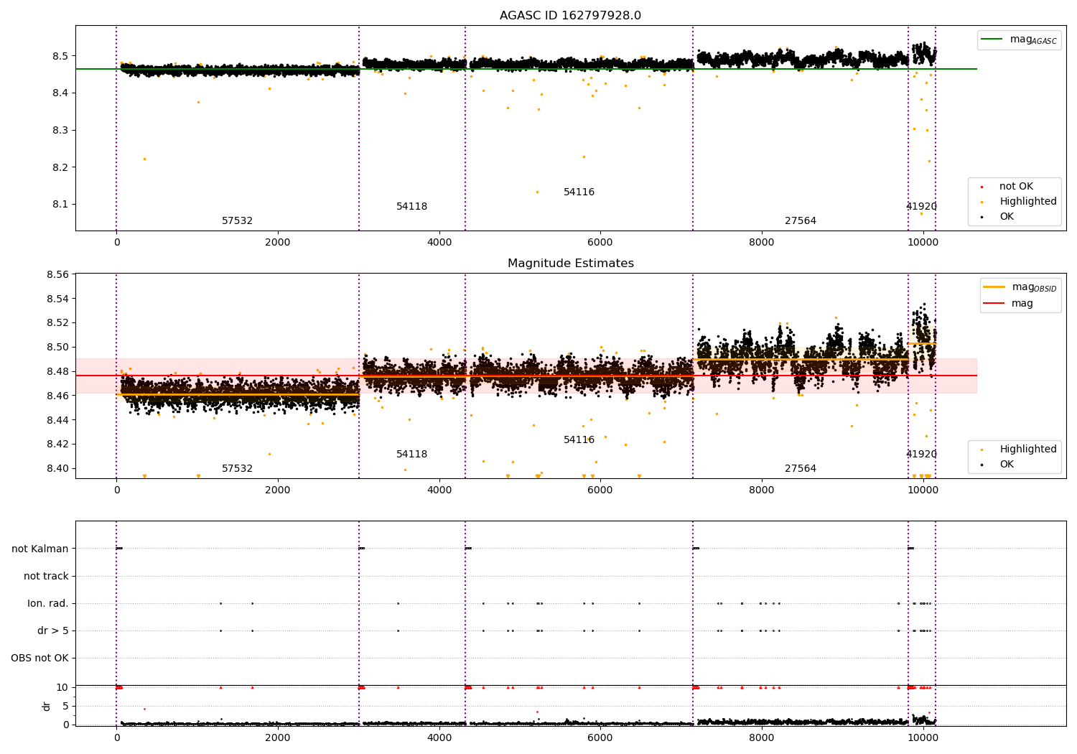Click the green mag AGASC legend line sample
Image resolution: width=1077 pixels, height=754 pixels.
pos(992,39)
